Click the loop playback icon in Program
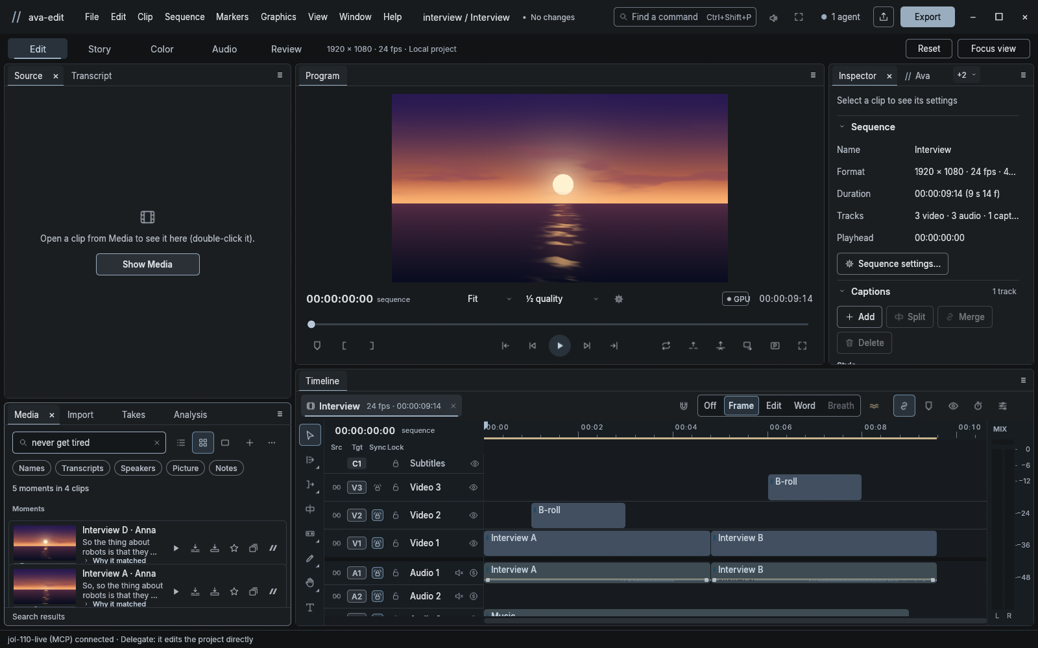Screen dimensions: 1038x648 coord(666,346)
